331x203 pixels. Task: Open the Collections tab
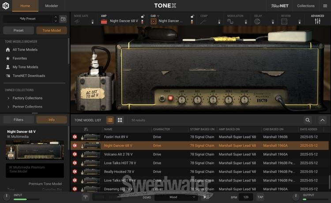point(306,6)
